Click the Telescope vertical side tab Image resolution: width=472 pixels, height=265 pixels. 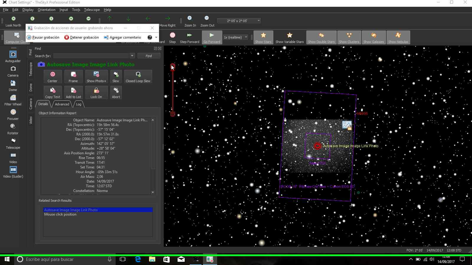(x=30, y=69)
